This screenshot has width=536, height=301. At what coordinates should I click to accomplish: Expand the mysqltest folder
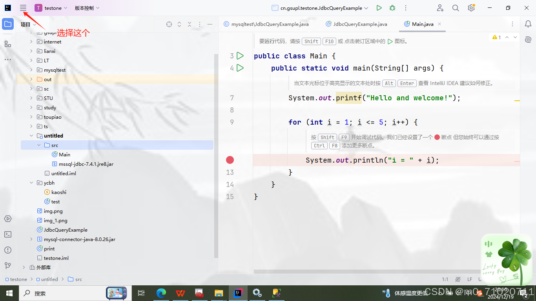tap(31, 70)
